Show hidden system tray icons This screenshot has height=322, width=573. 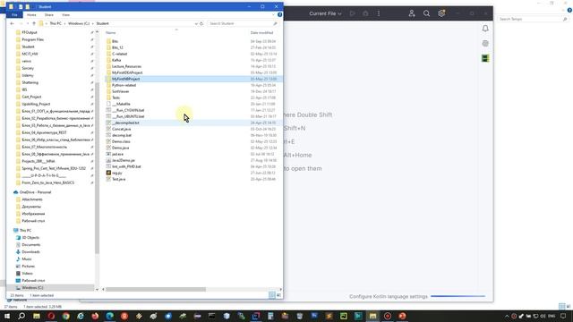click(507, 316)
